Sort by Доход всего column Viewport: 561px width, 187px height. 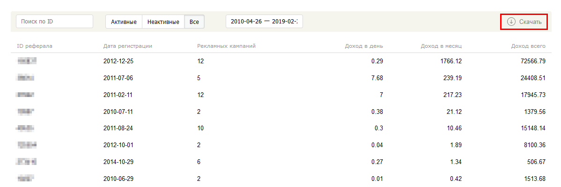pos(528,46)
